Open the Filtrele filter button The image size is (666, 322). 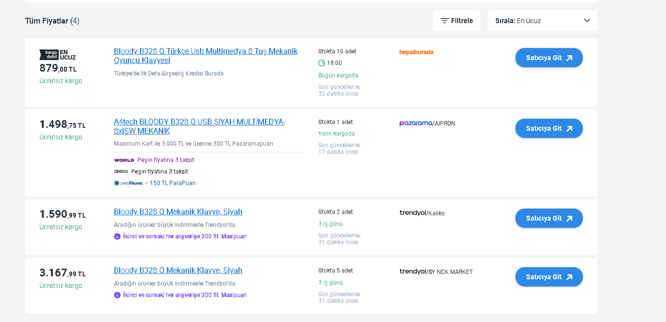point(456,21)
